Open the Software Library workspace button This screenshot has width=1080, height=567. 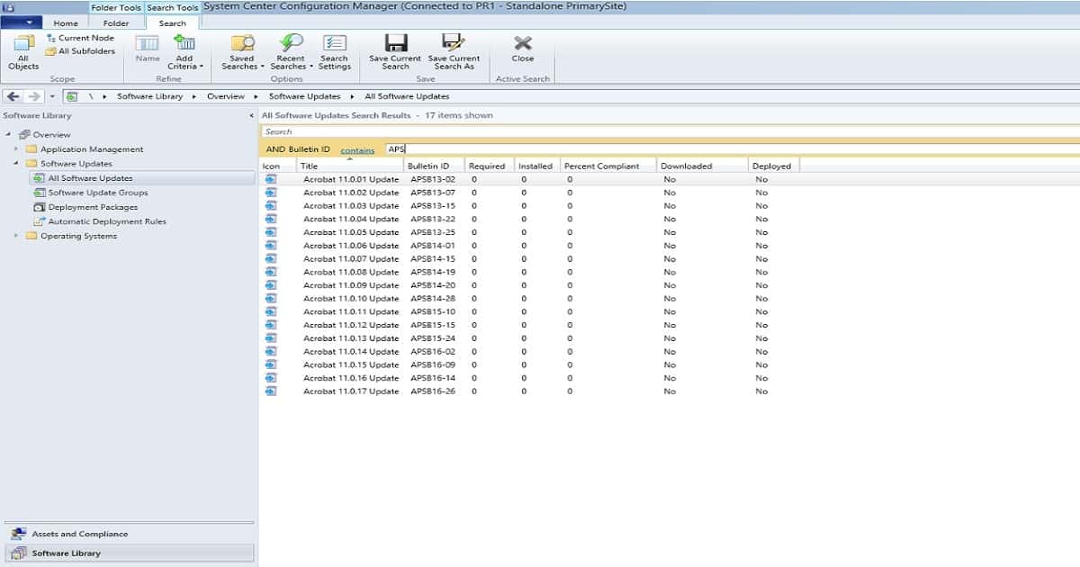click(129, 553)
